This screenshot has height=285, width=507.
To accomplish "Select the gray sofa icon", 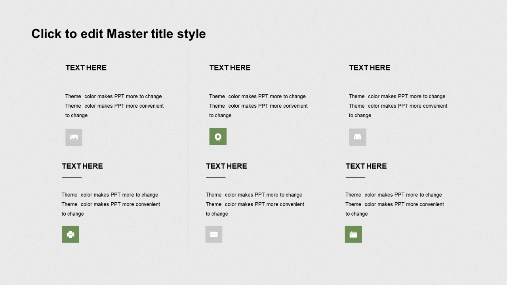I will point(358,137).
